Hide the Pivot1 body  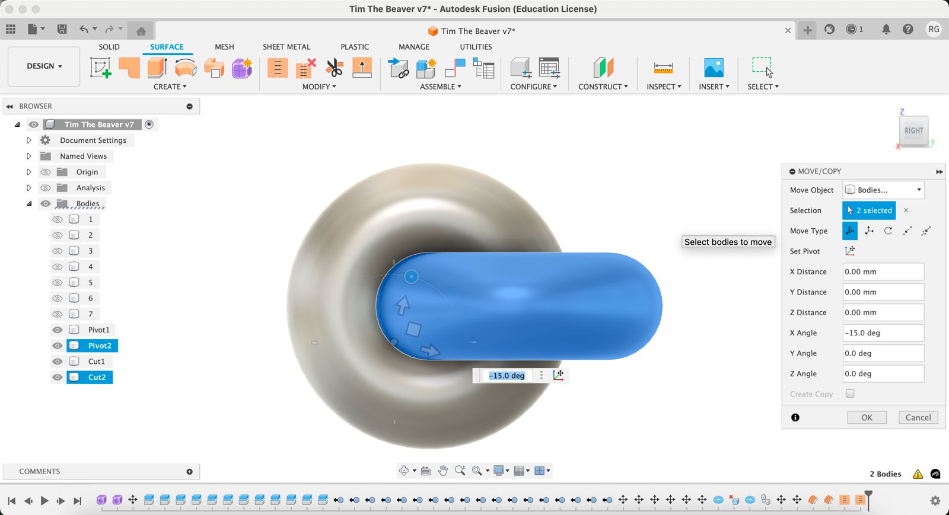click(x=58, y=330)
